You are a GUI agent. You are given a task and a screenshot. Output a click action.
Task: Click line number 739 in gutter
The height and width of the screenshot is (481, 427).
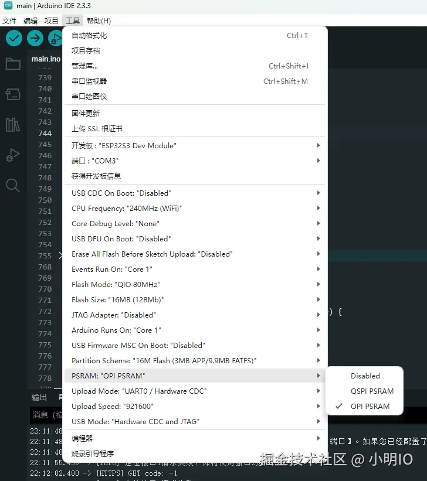[x=45, y=77]
